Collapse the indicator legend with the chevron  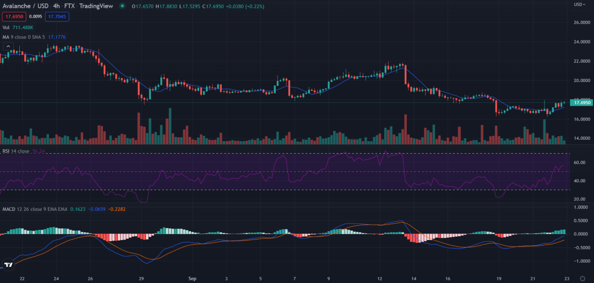click(x=8, y=46)
